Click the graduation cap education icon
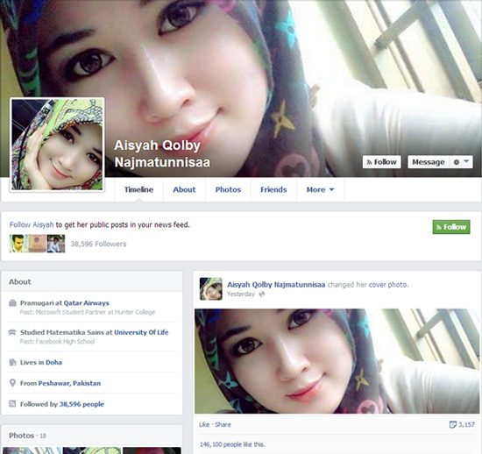Image resolution: width=482 pixels, height=454 pixels. click(12, 332)
